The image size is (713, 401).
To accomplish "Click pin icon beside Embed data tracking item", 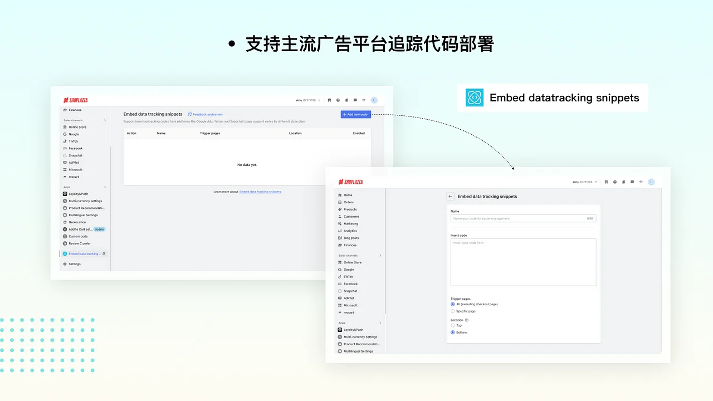I will click(x=104, y=254).
